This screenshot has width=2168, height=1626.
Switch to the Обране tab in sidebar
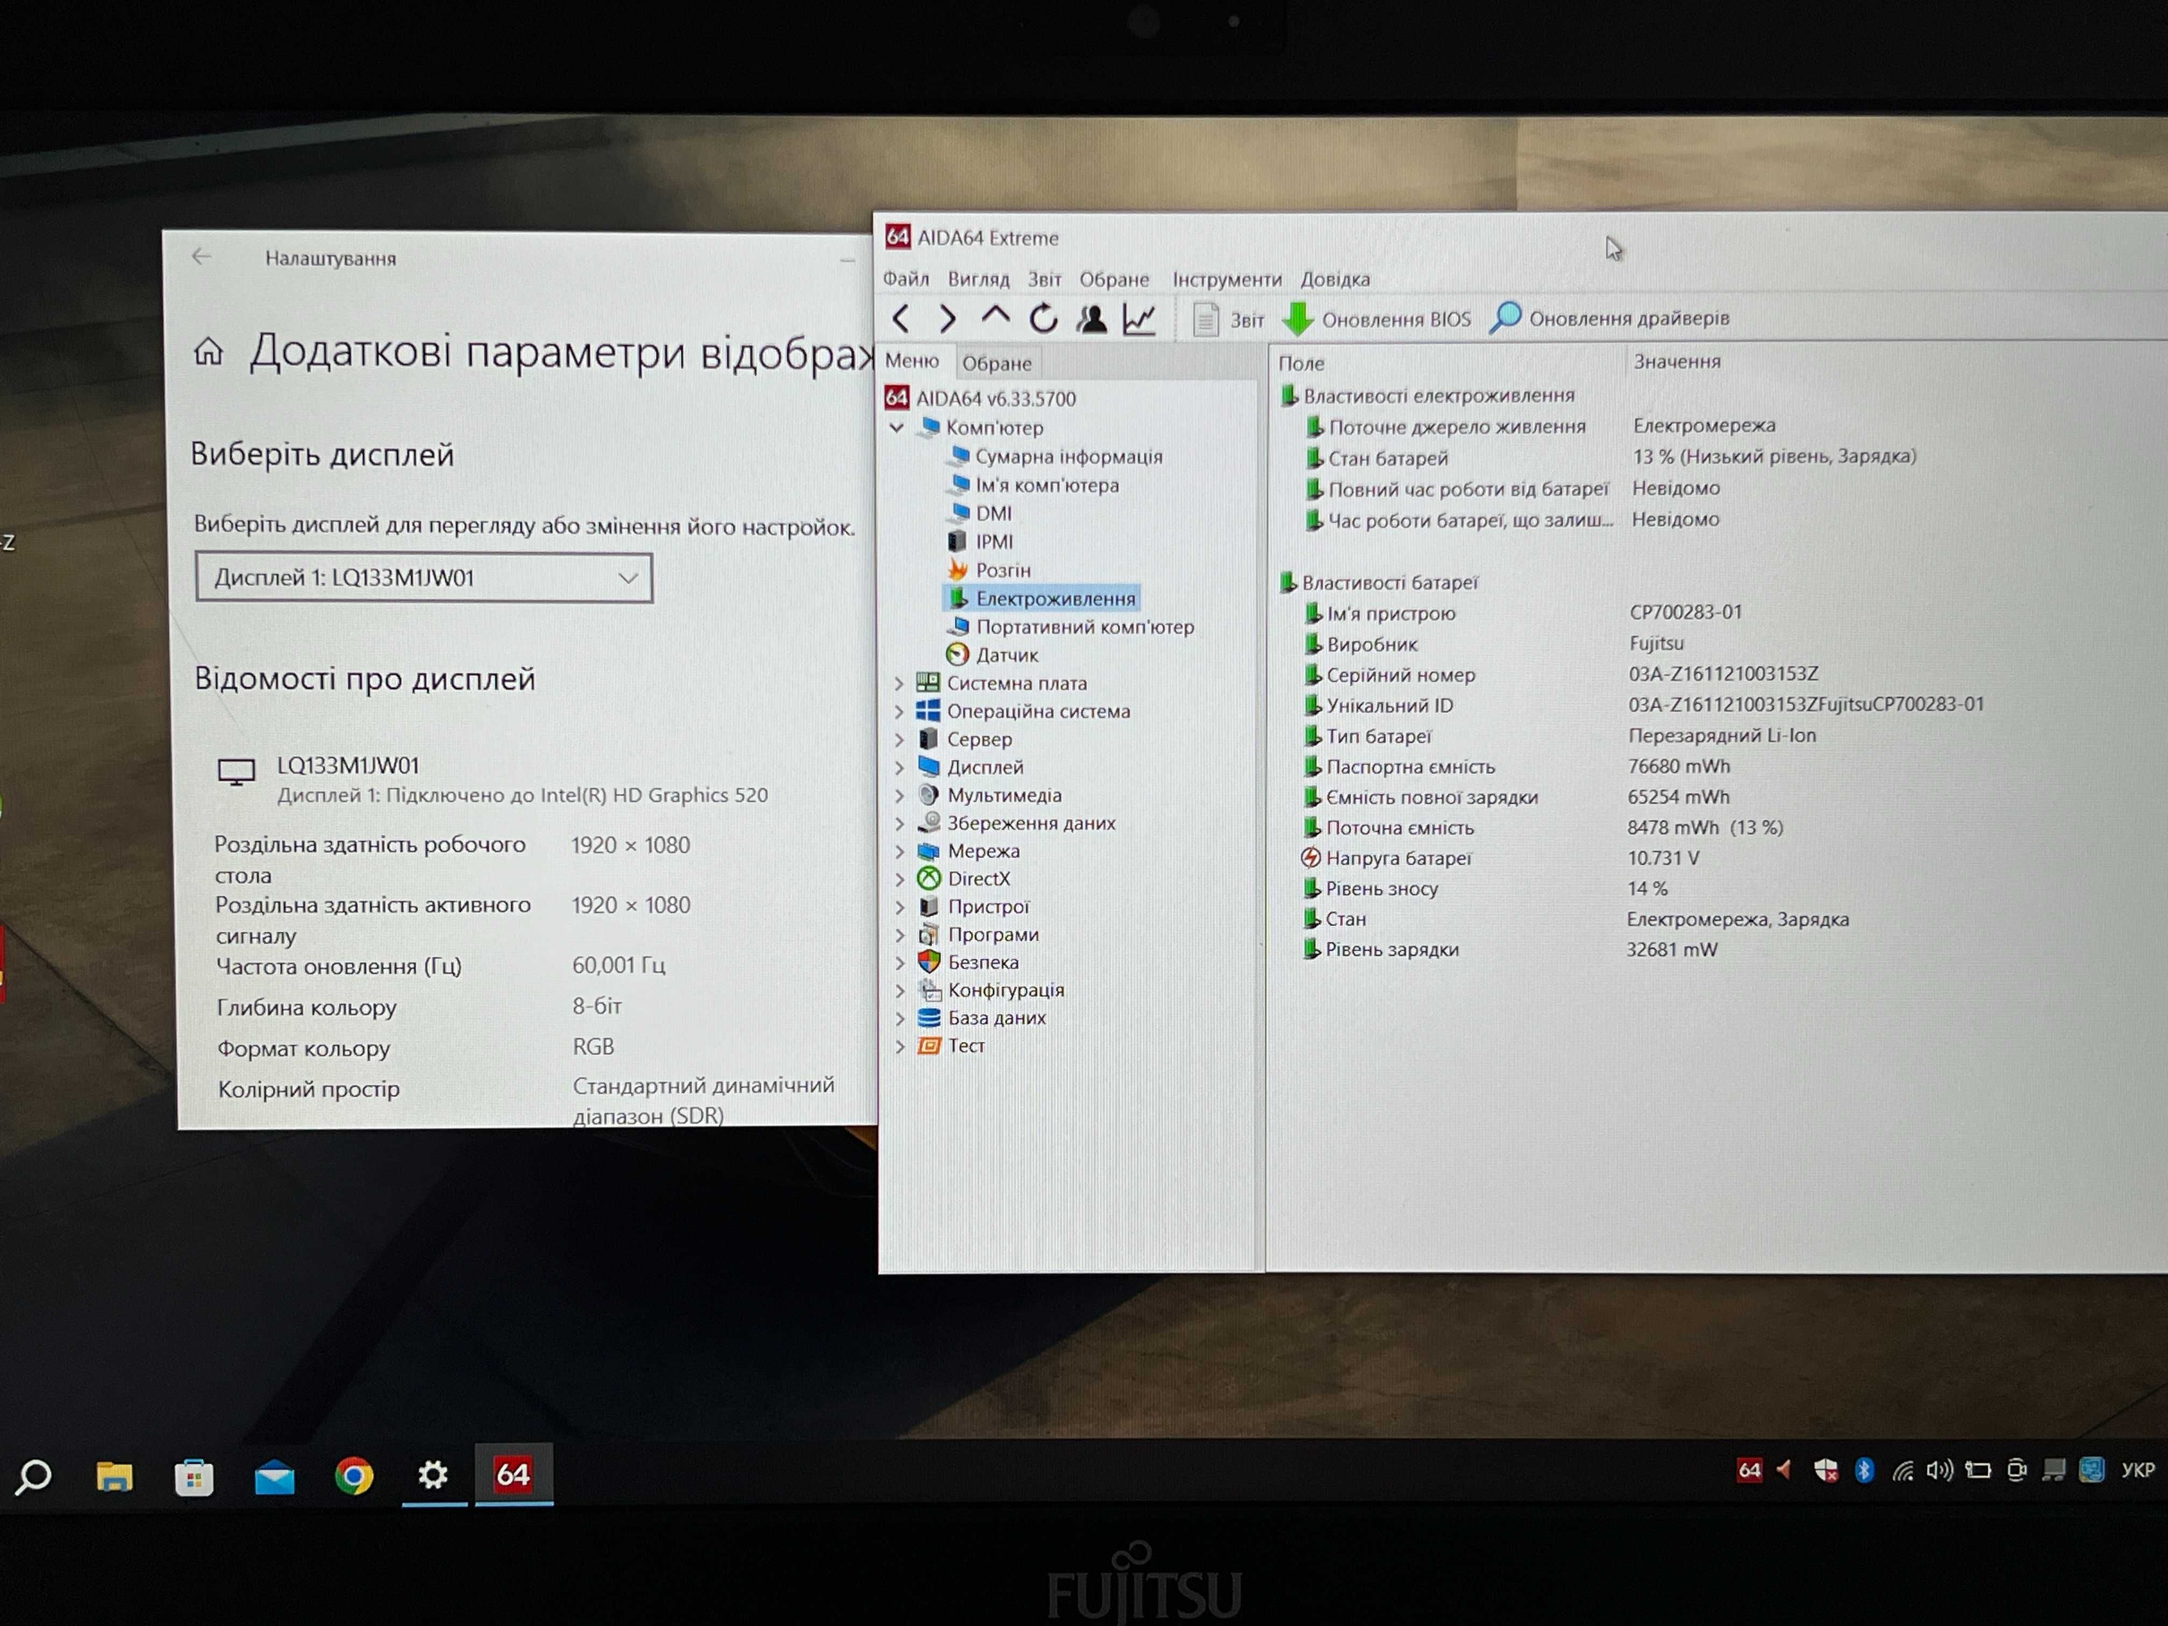click(997, 362)
